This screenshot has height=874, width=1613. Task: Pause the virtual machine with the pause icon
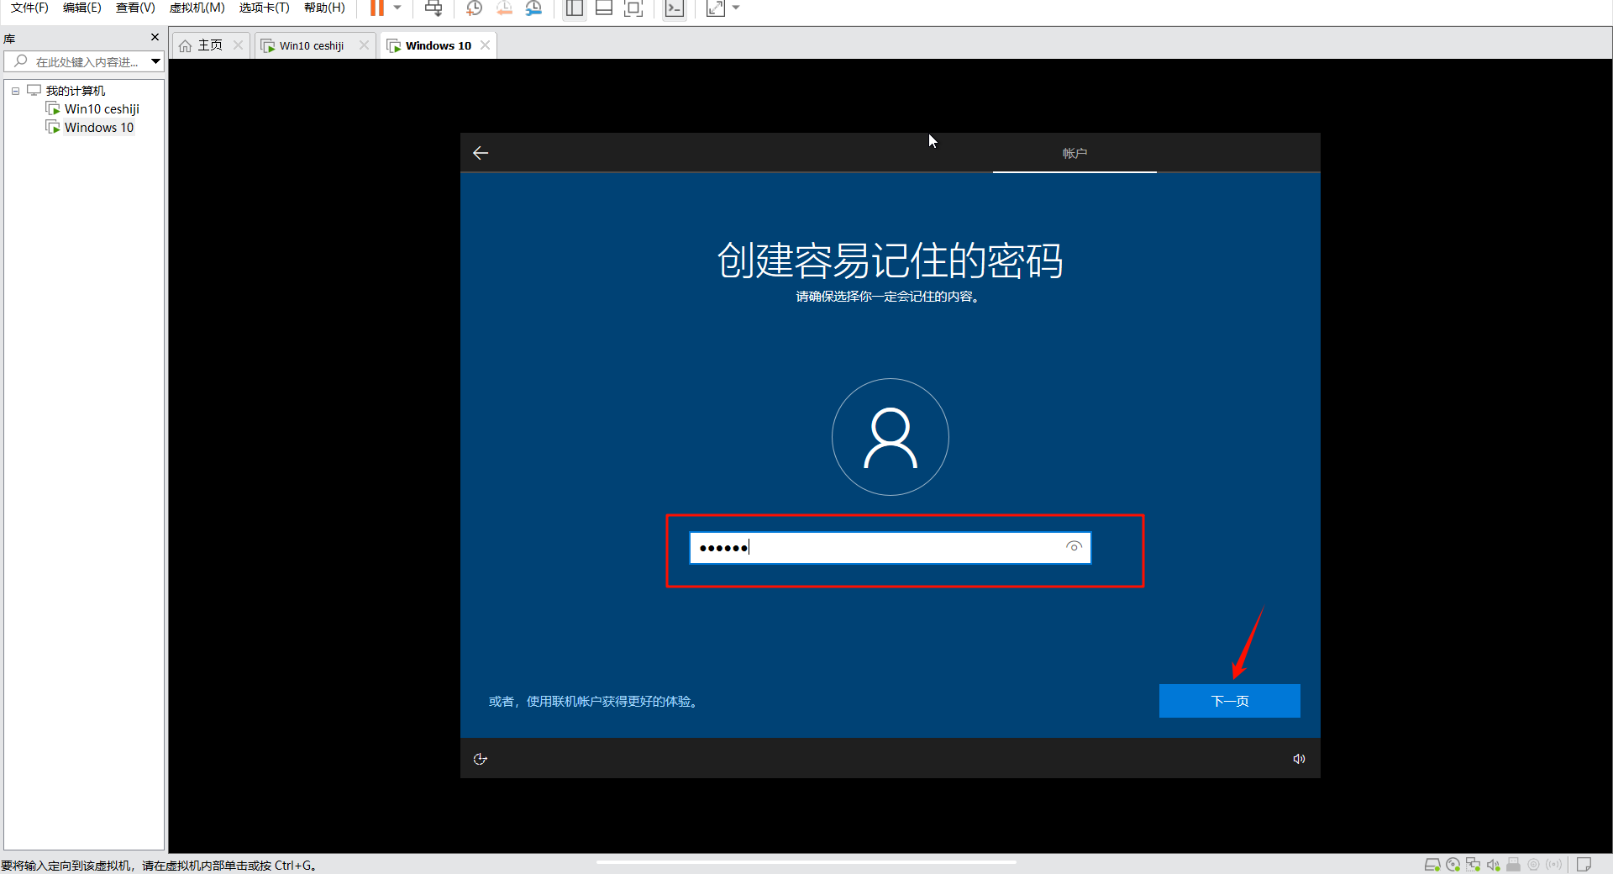[377, 8]
